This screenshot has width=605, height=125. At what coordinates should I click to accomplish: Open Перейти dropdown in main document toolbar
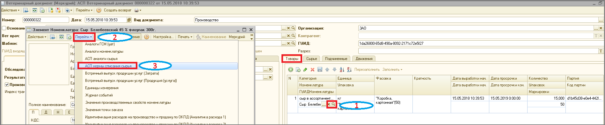(x=84, y=10)
